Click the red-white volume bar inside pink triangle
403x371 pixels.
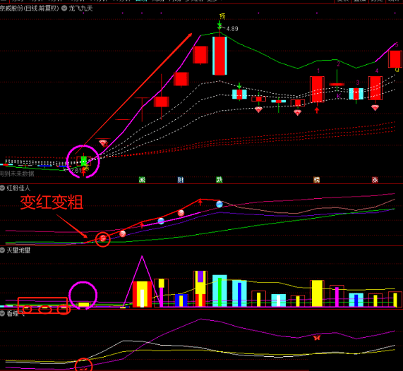point(142,294)
